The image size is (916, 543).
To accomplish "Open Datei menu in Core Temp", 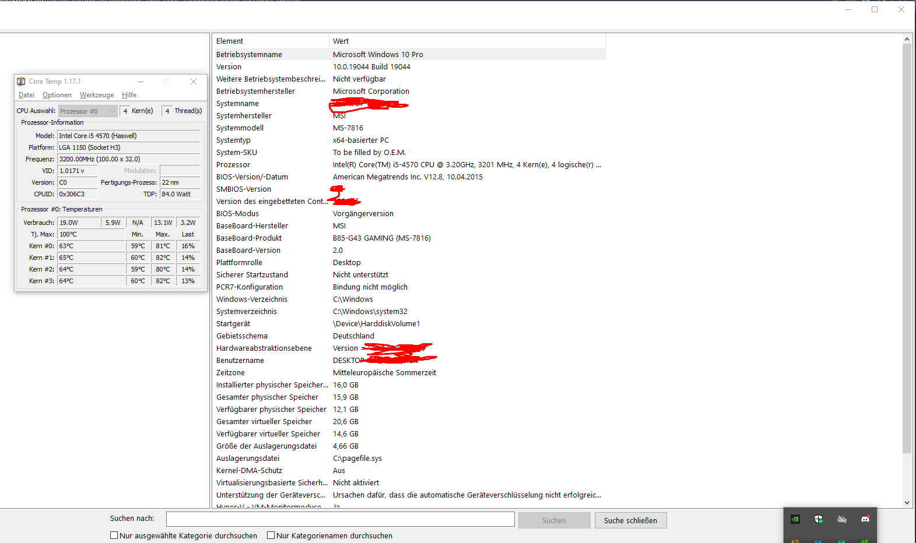I will point(26,95).
